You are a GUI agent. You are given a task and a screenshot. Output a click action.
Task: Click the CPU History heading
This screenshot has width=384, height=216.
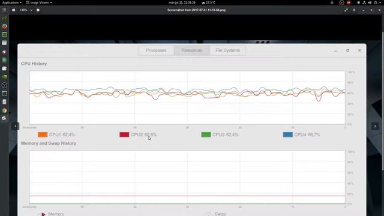click(x=34, y=64)
